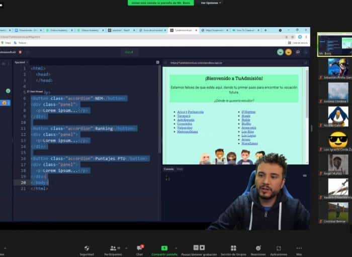Click the Tarapacá region link
The width and height of the screenshot is (352, 257).
[x=184, y=116]
